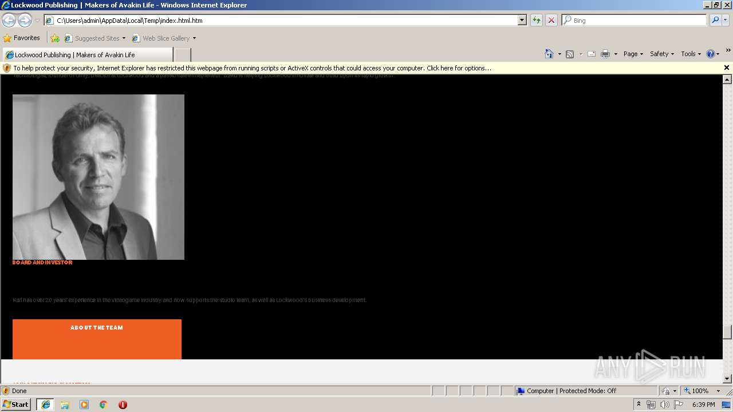
Task: Click the Show desktop tray button
Action: (727, 405)
